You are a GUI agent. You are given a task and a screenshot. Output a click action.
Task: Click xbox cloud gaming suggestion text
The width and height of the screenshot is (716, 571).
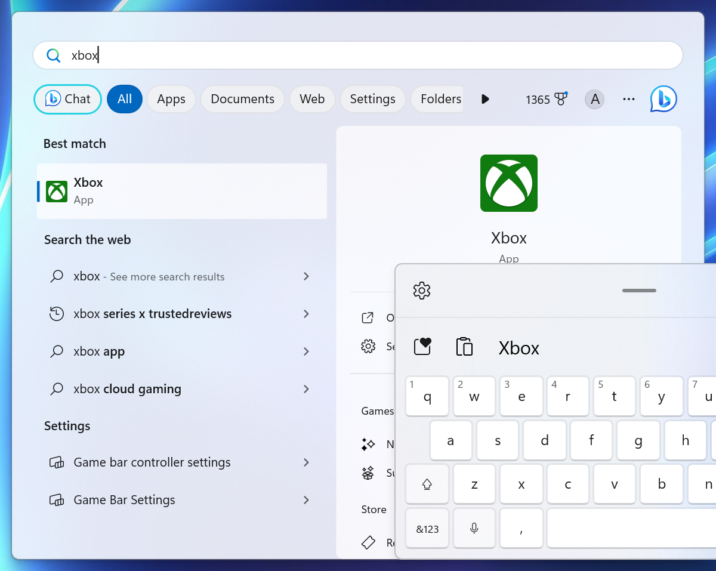(x=127, y=389)
